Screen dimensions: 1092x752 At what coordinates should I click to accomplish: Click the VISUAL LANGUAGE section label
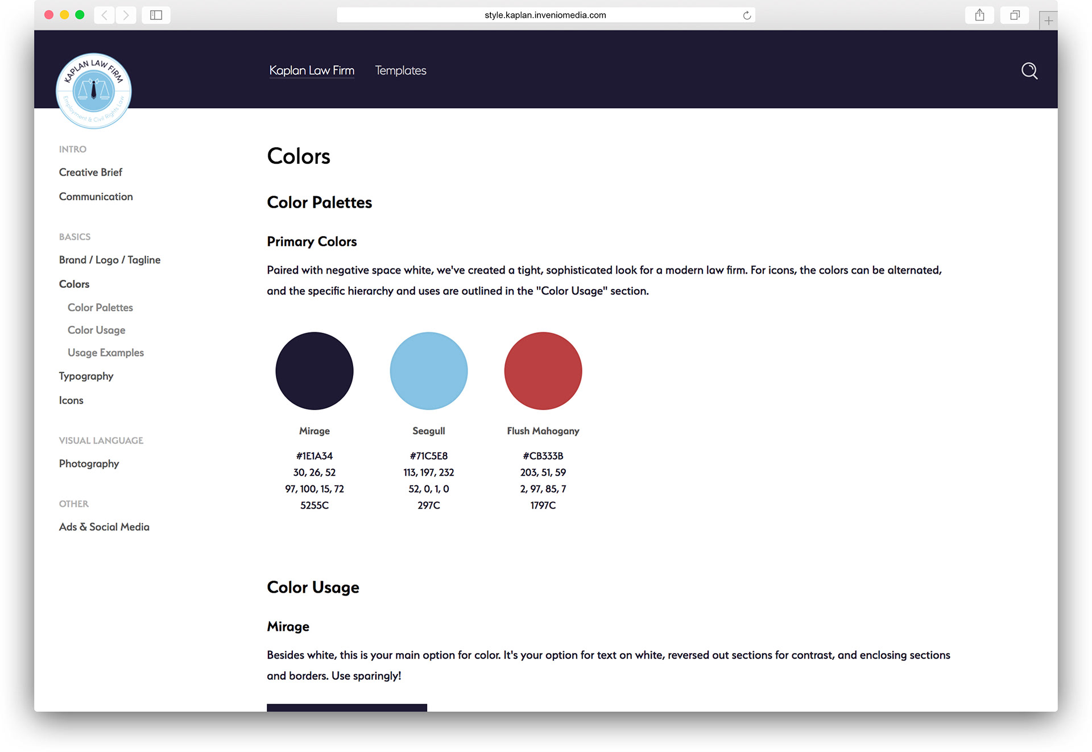pyautogui.click(x=101, y=440)
